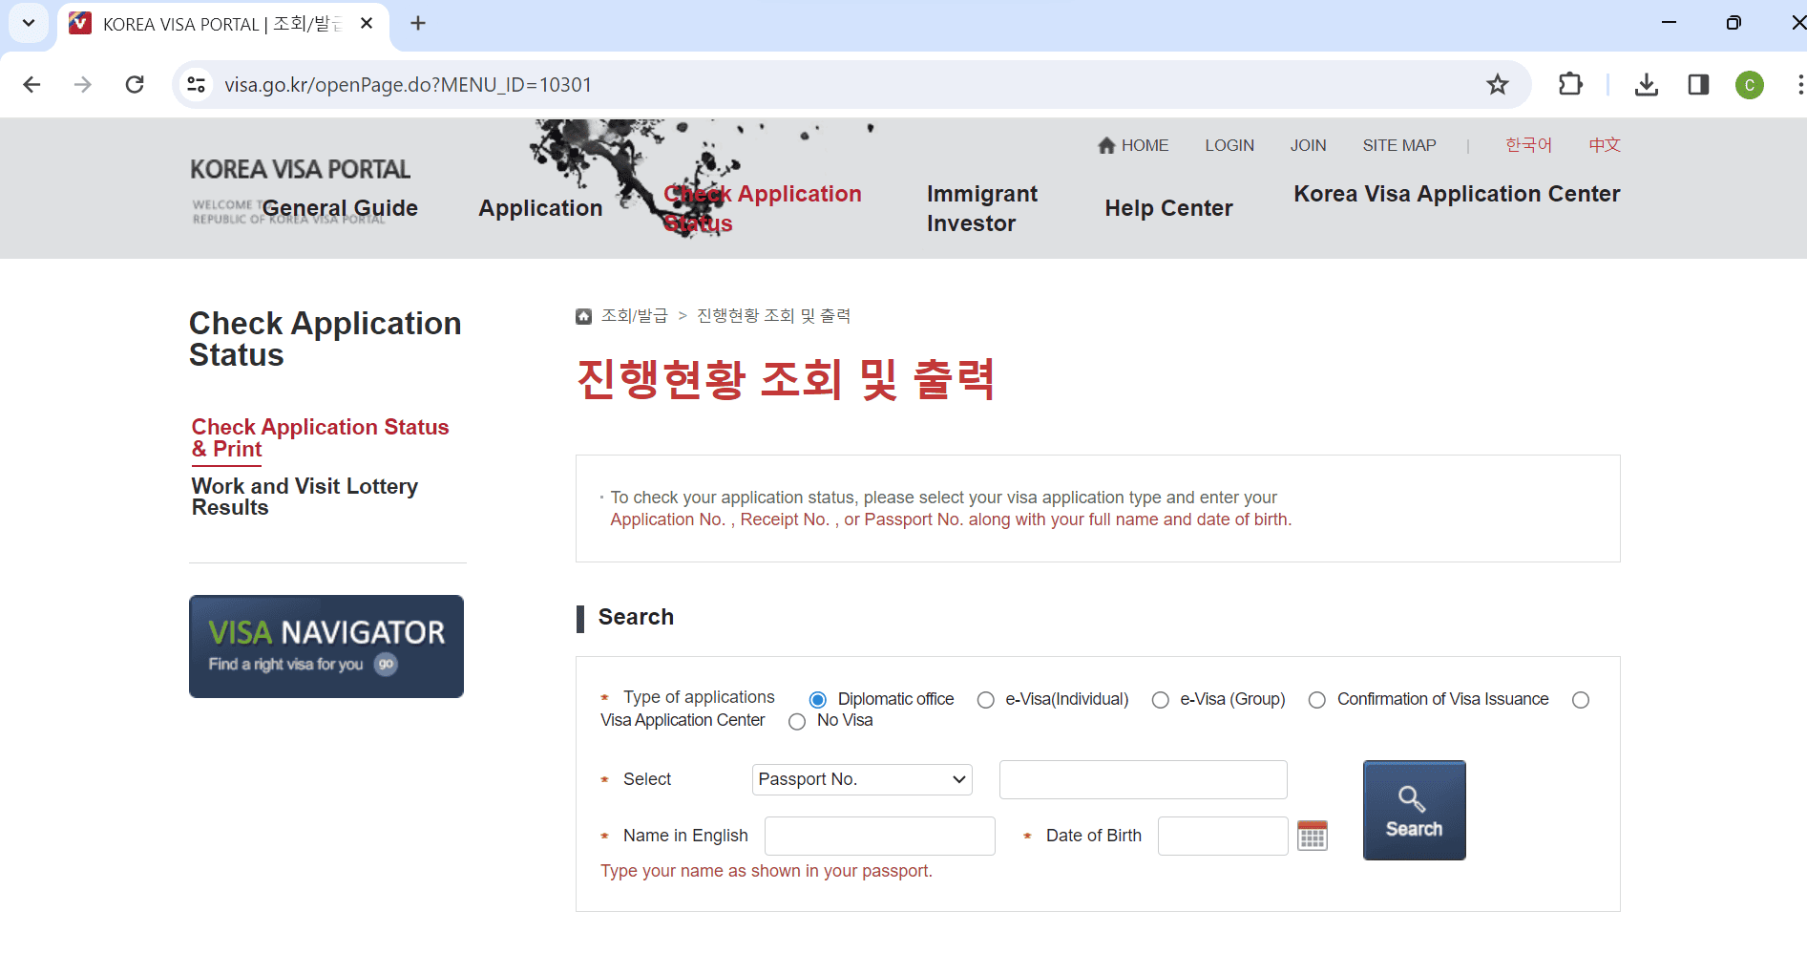Switch language to 中文

tap(1605, 145)
